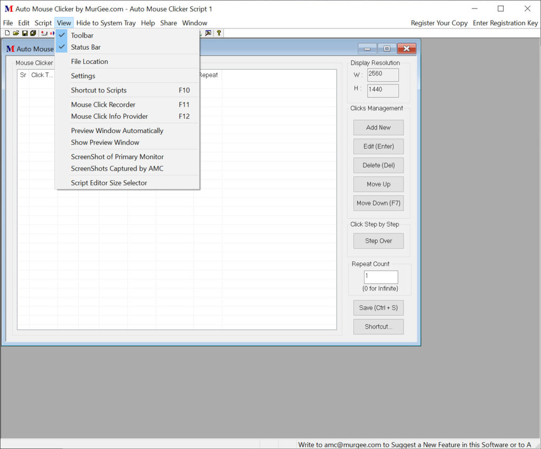Click the Delete (Del) button
This screenshot has height=449, width=541.
tap(378, 165)
